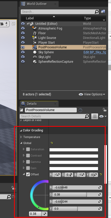
Task: Click the Saturation white color bar
Action: pyautogui.click(x=74, y=150)
